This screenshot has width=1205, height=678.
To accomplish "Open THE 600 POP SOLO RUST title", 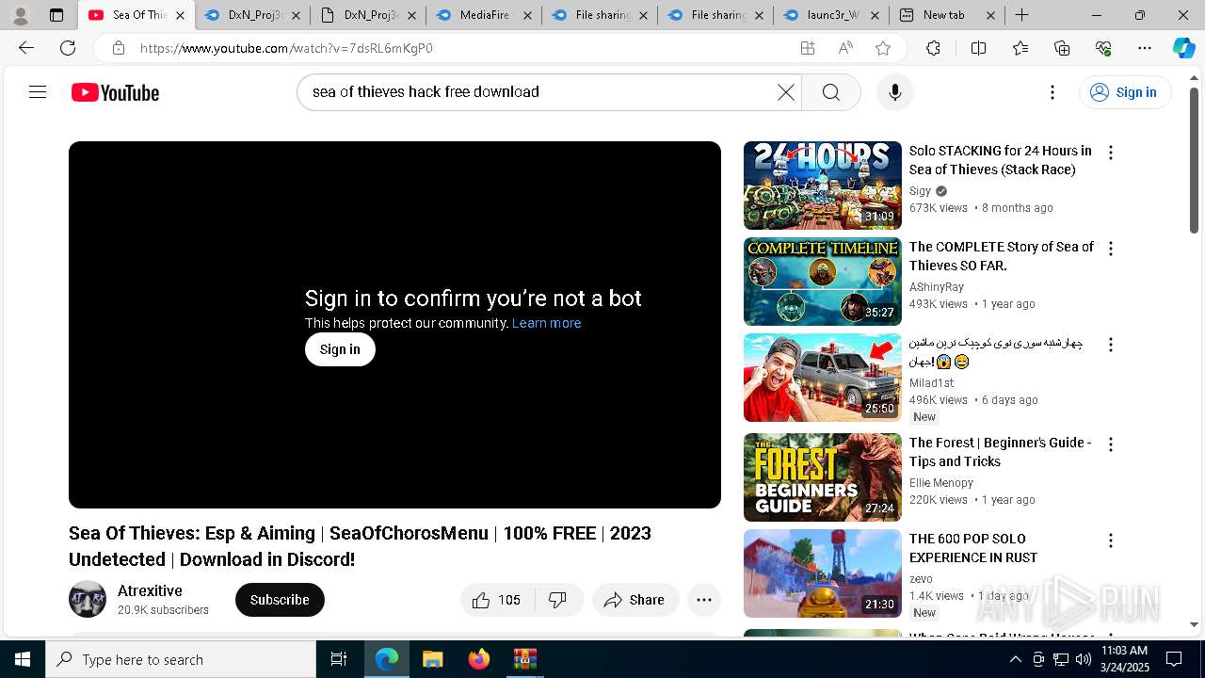I will tap(973, 548).
